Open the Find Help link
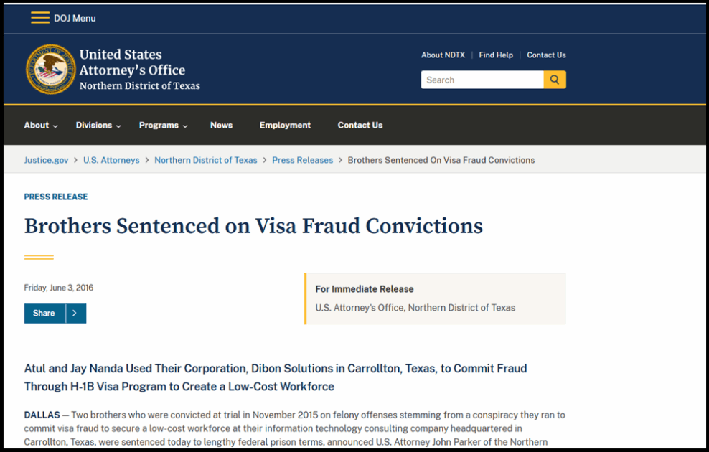The image size is (709, 452). [x=496, y=55]
